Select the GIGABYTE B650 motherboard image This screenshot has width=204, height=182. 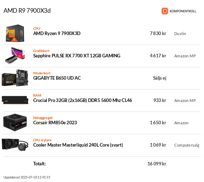15,78
